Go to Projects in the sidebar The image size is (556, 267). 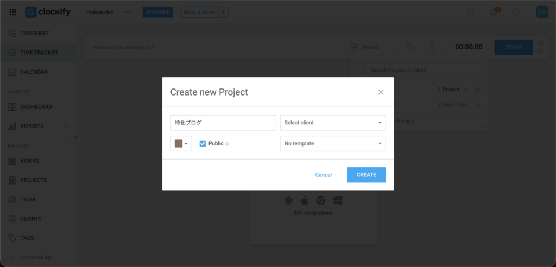coord(34,180)
